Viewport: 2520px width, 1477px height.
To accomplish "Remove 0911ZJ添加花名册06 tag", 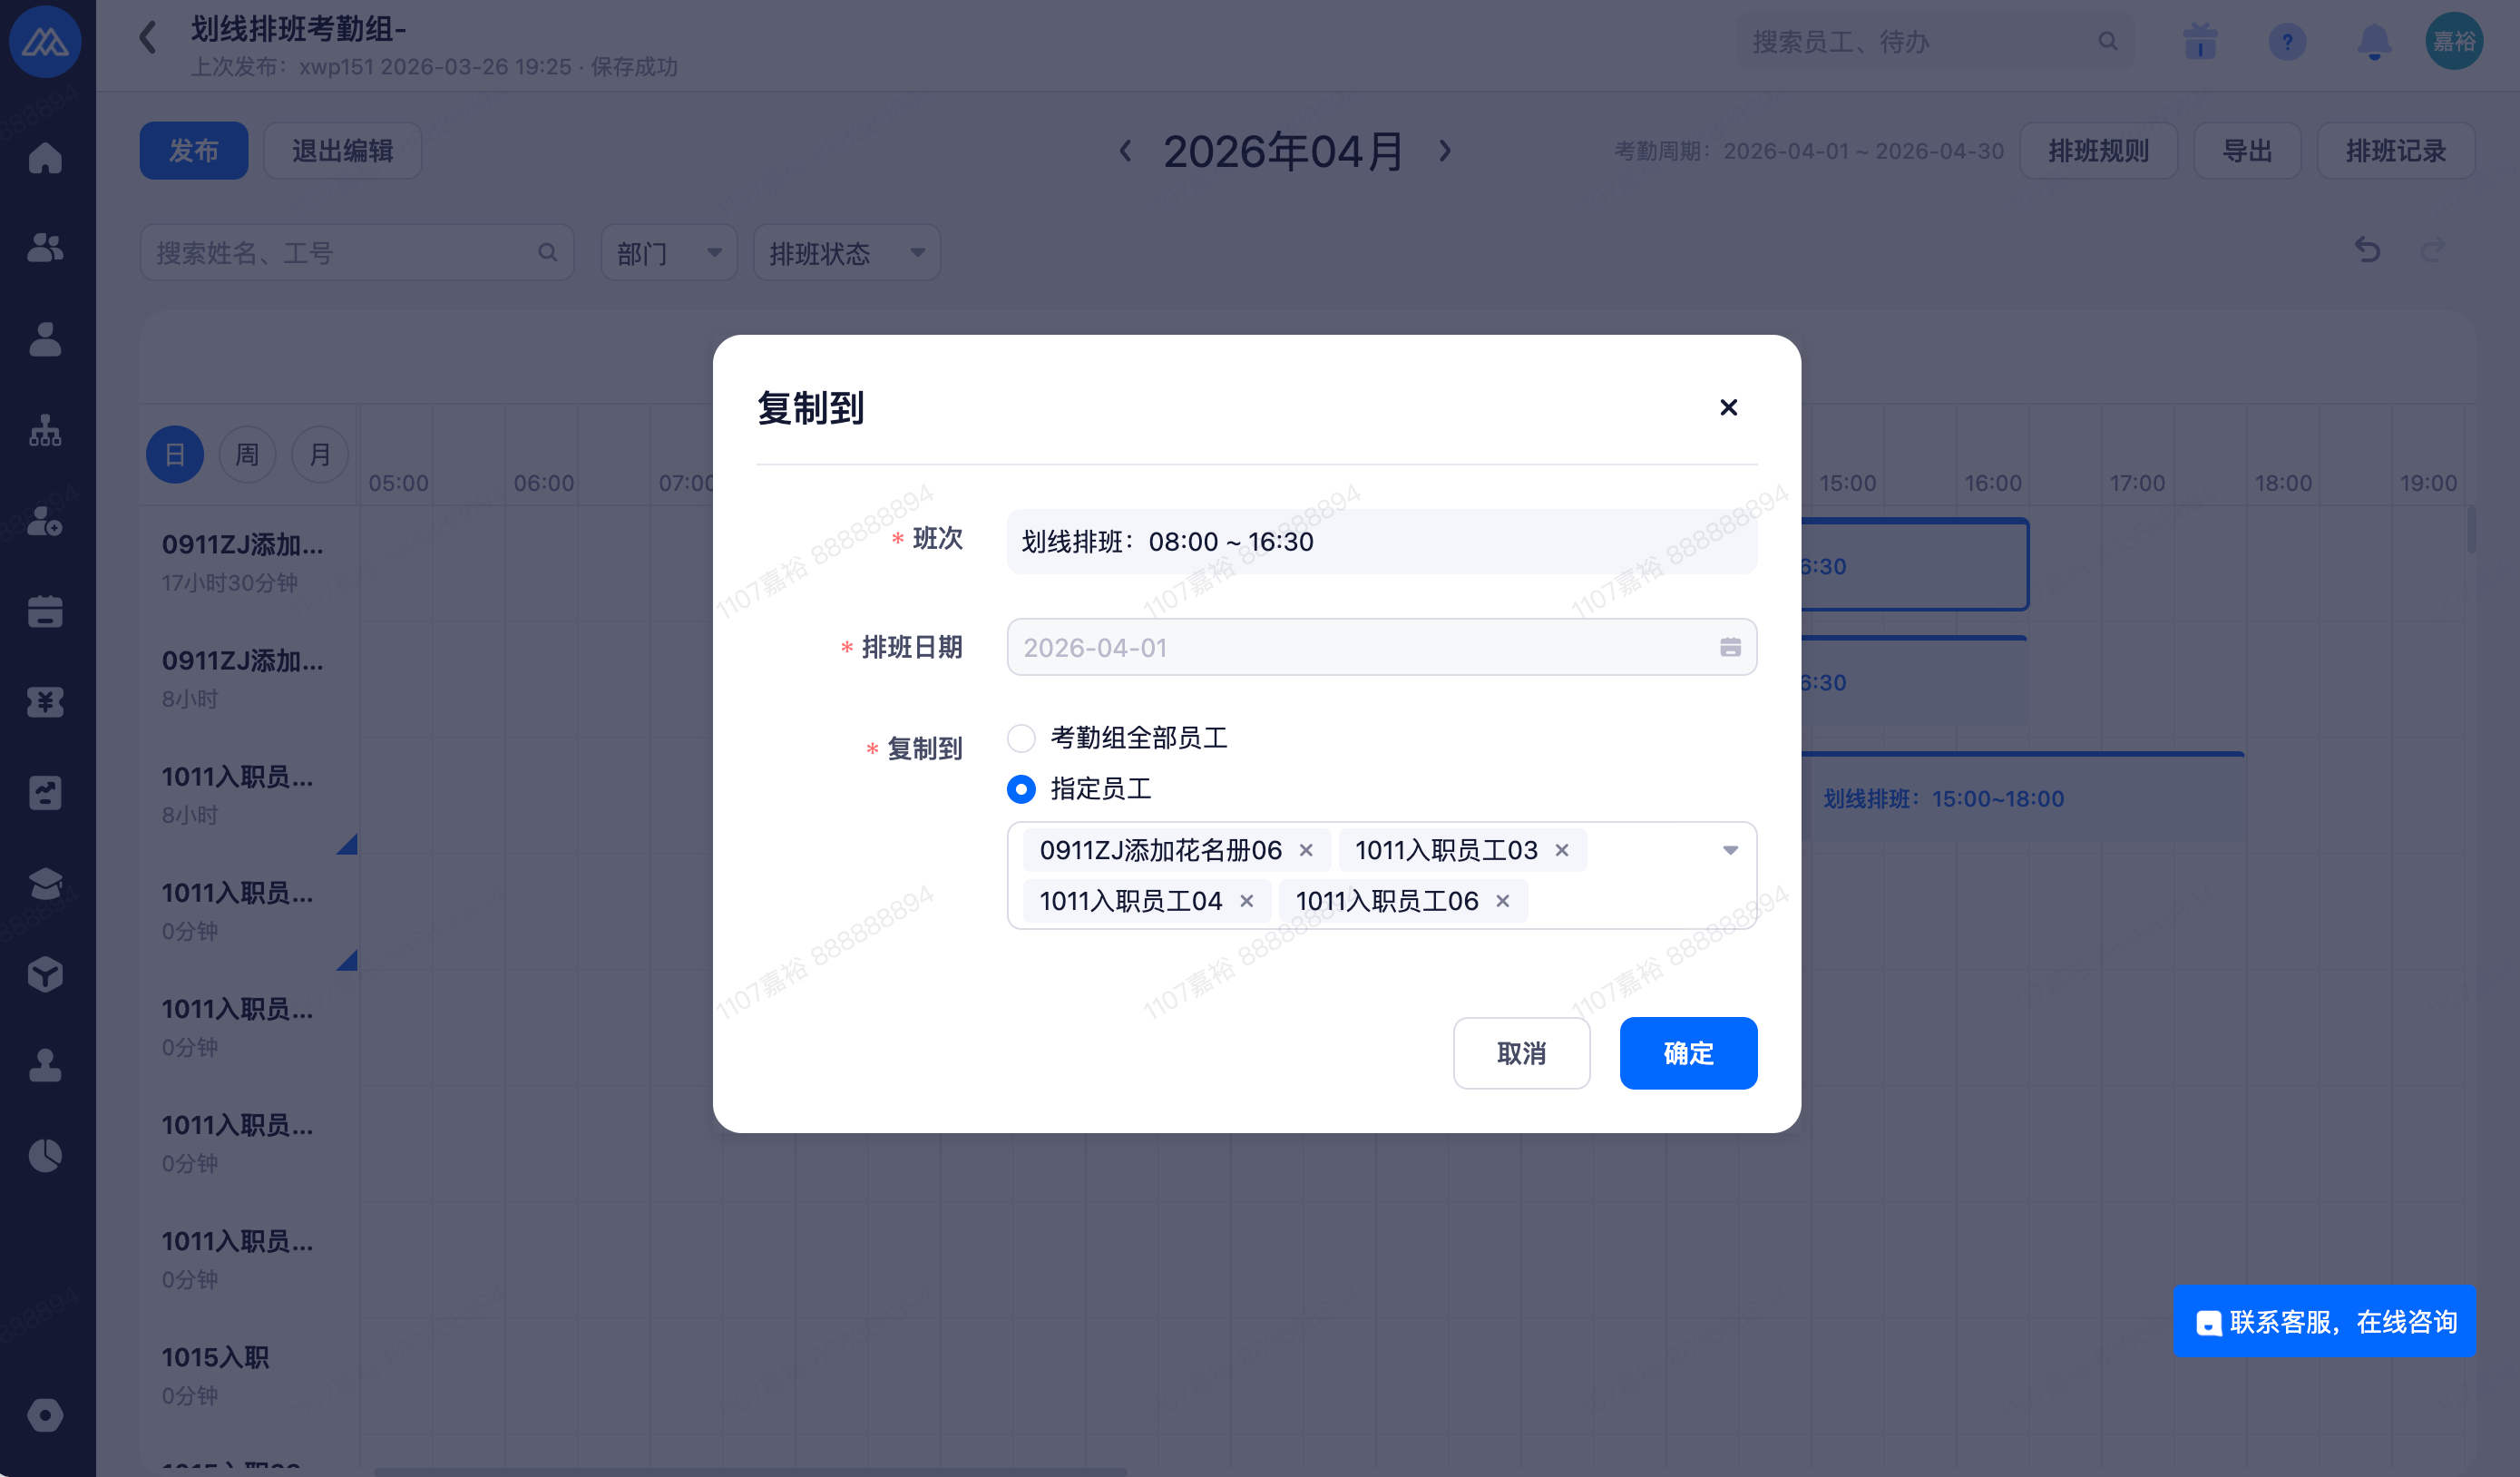I will (x=1306, y=850).
